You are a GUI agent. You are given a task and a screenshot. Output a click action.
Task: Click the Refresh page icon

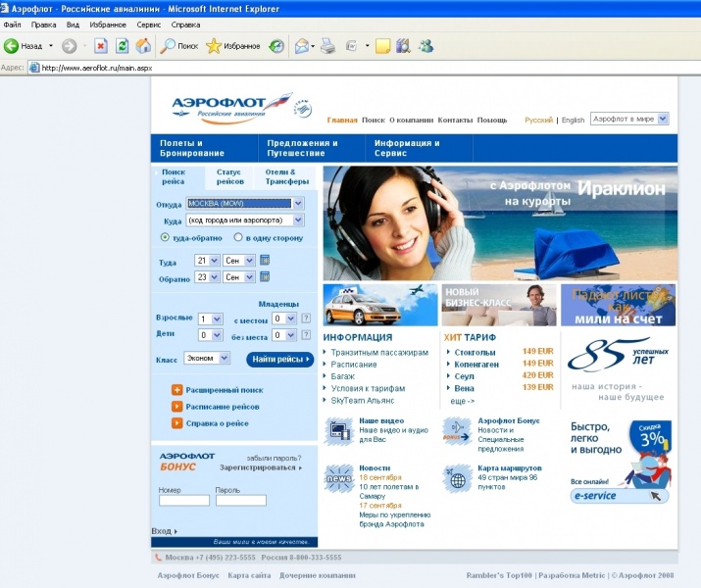[122, 46]
